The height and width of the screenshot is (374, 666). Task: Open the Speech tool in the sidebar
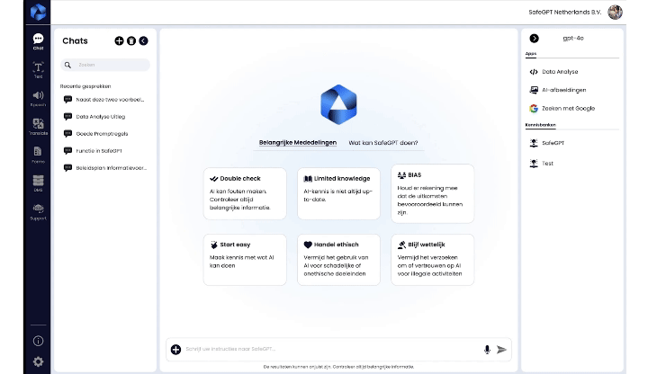(38, 97)
